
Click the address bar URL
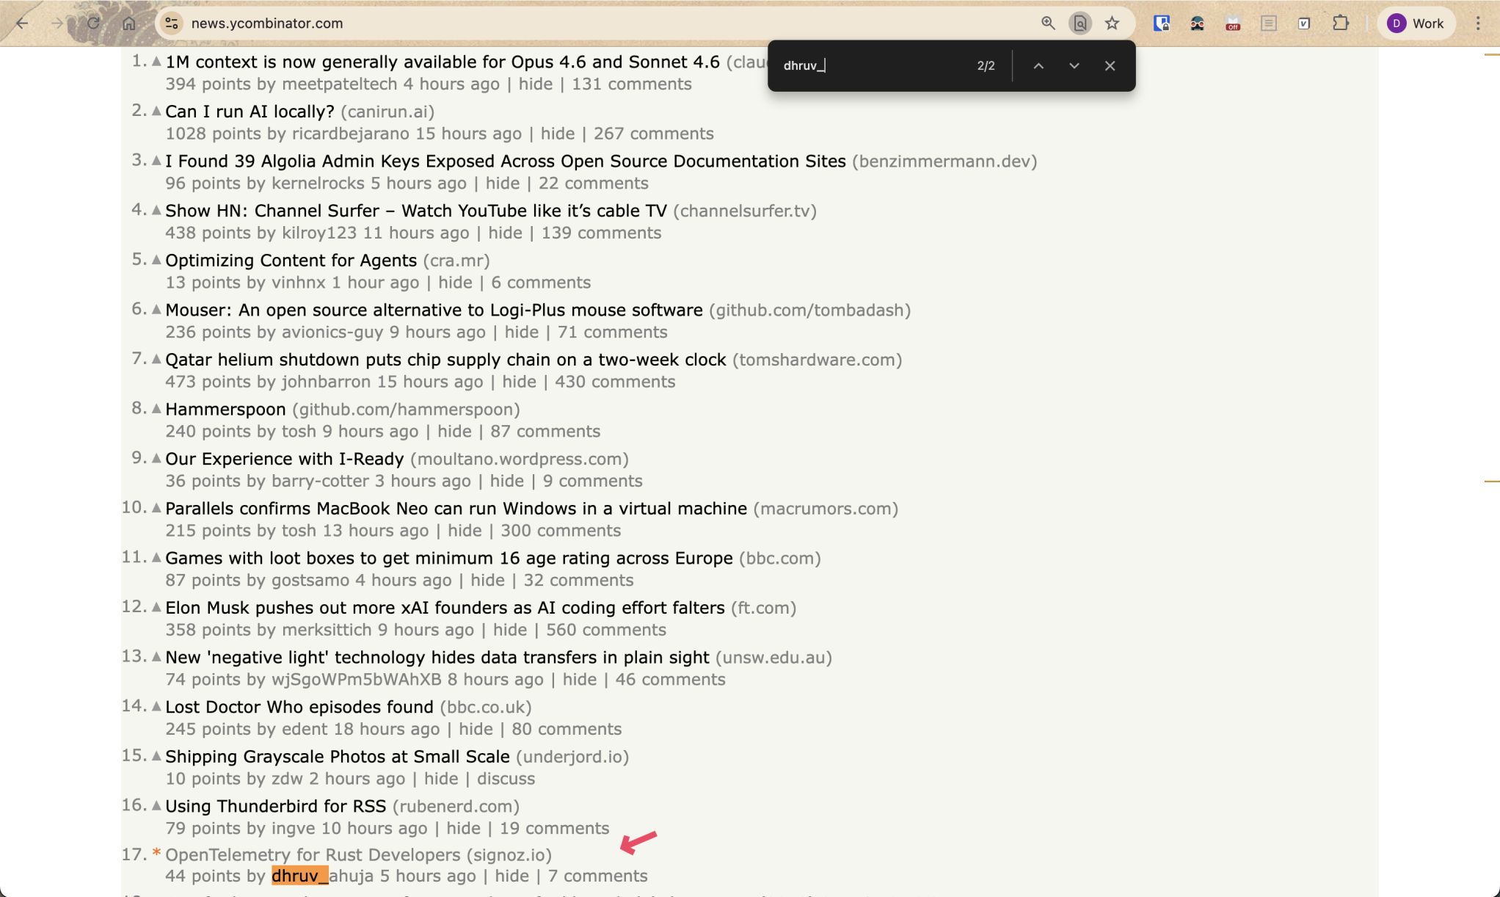point(267,23)
